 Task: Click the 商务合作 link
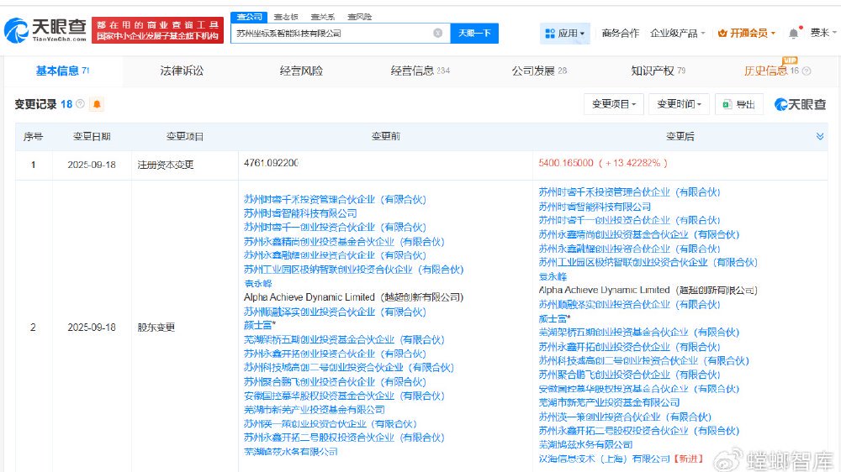(620, 34)
